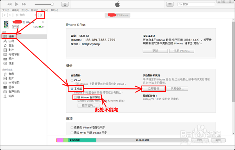Click the 同步 button at bottom
The image size is (235, 150).
[x=199, y=140]
